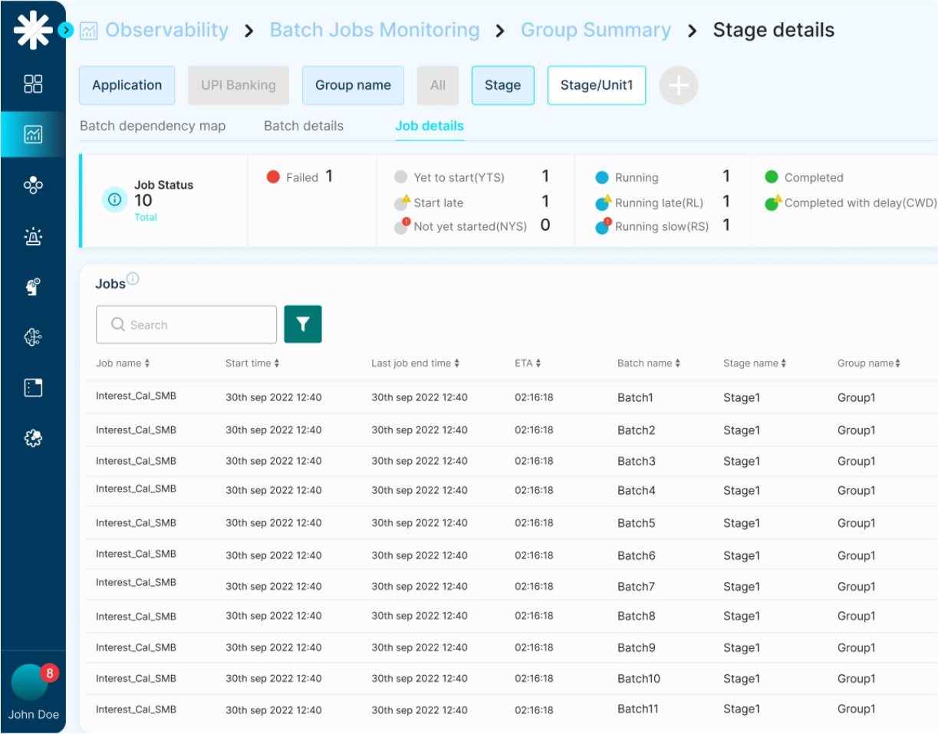Click the teal filter funnel button
This screenshot has height=734, width=938.
[x=303, y=324]
